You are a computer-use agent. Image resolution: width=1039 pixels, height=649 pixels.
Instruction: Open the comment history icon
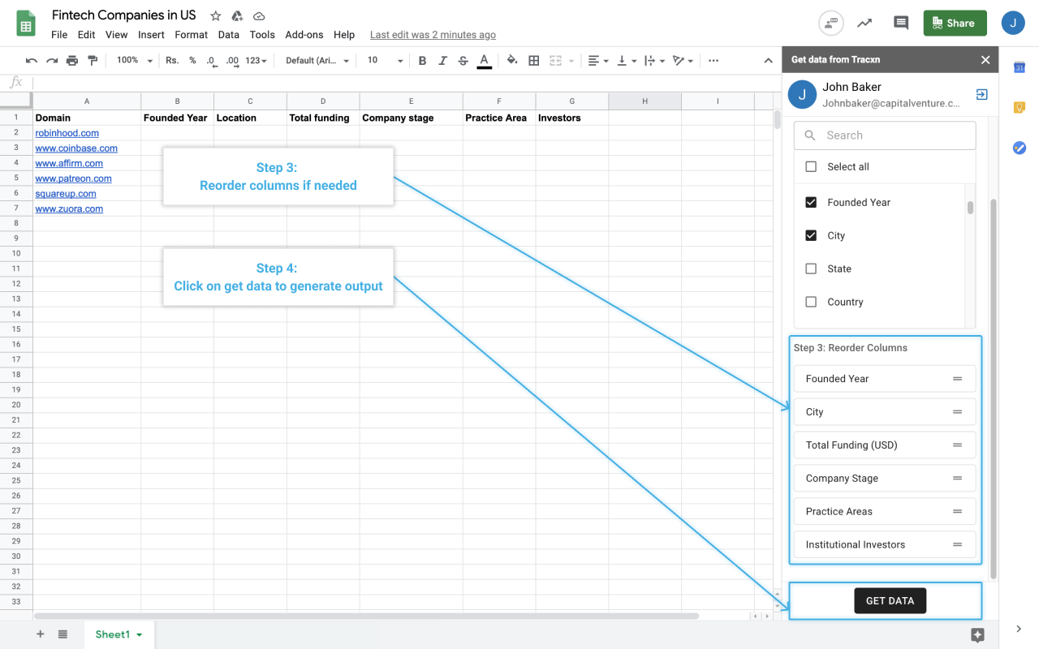[x=901, y=23]
